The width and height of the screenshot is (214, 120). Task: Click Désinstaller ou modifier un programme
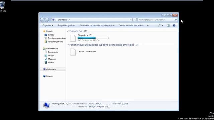[97, 25]
